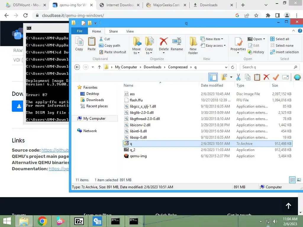Click History in Open group

click(256, 52)
